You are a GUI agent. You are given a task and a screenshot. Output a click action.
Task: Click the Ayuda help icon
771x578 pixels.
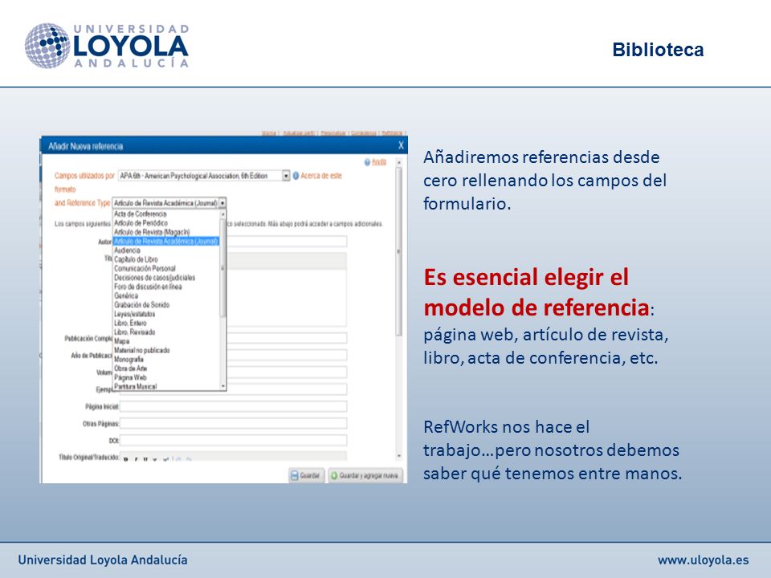[367, 162]
